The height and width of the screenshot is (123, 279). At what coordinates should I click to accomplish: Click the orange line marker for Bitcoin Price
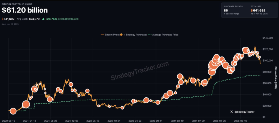pos(102,35)
